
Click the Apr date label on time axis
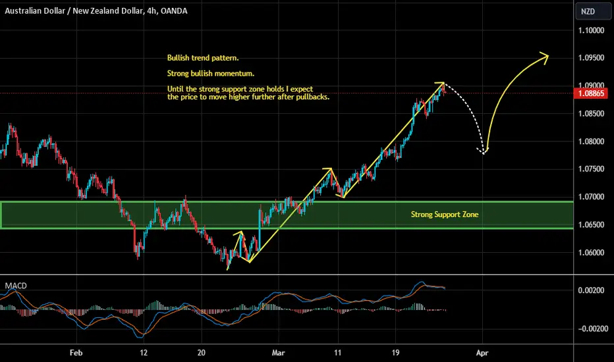[x=482, y=353]
